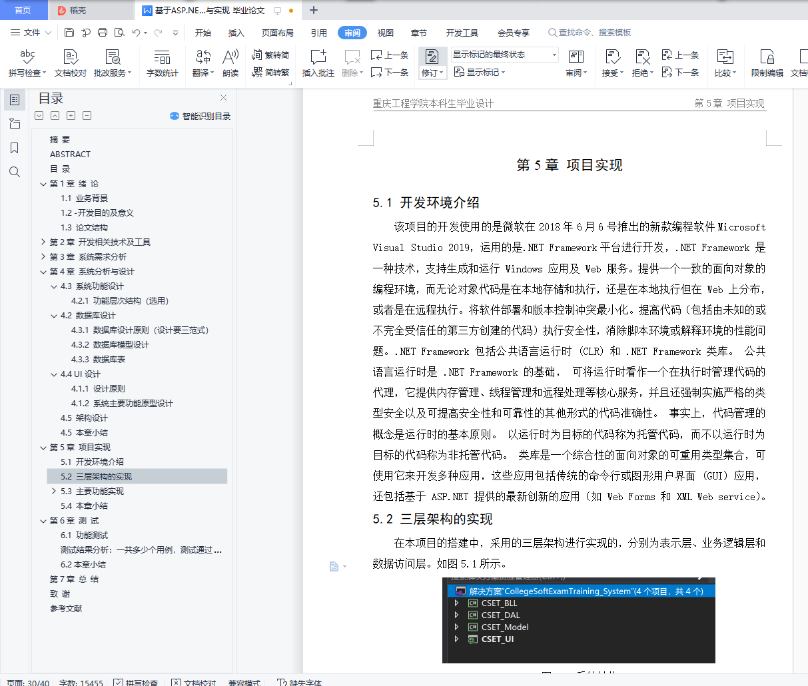Viewport: 808px width, 686px height.
Task: Jump to 4.3.2 数据库模型设计 in outline
Action: point(110,345)
